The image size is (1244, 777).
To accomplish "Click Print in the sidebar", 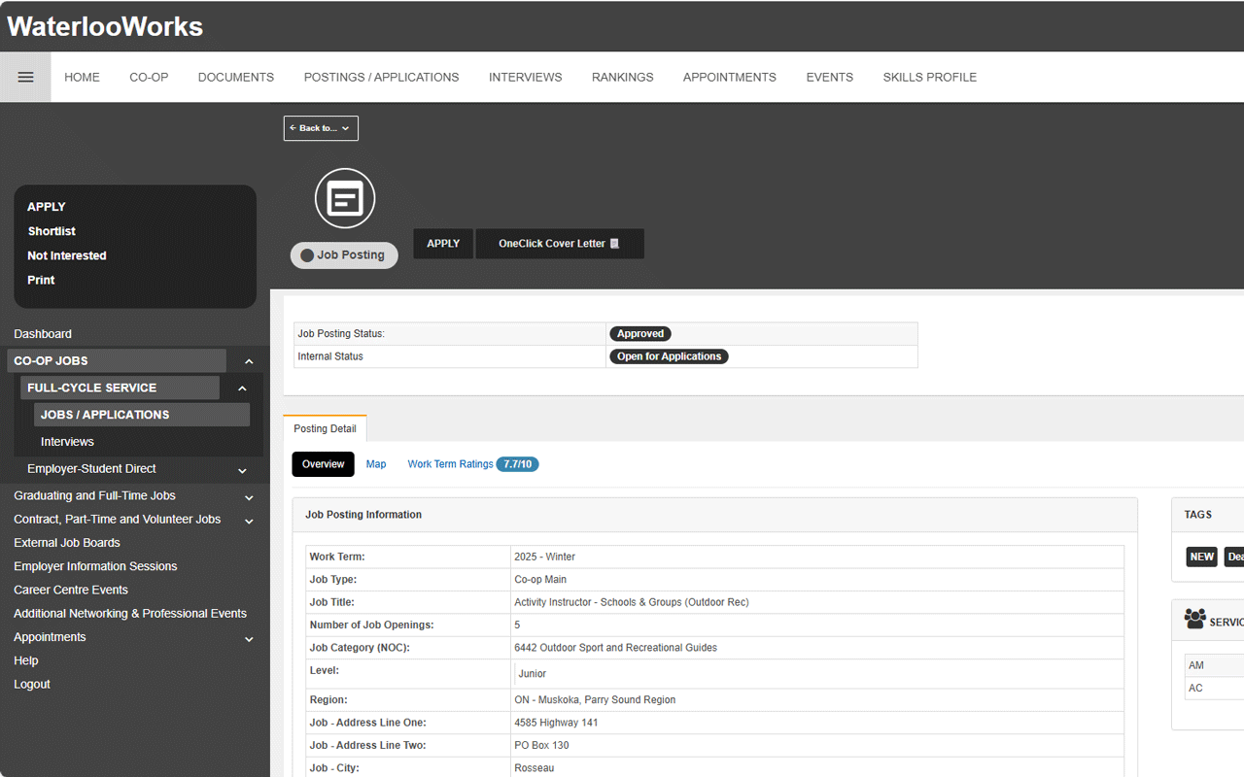I will 41,280.
